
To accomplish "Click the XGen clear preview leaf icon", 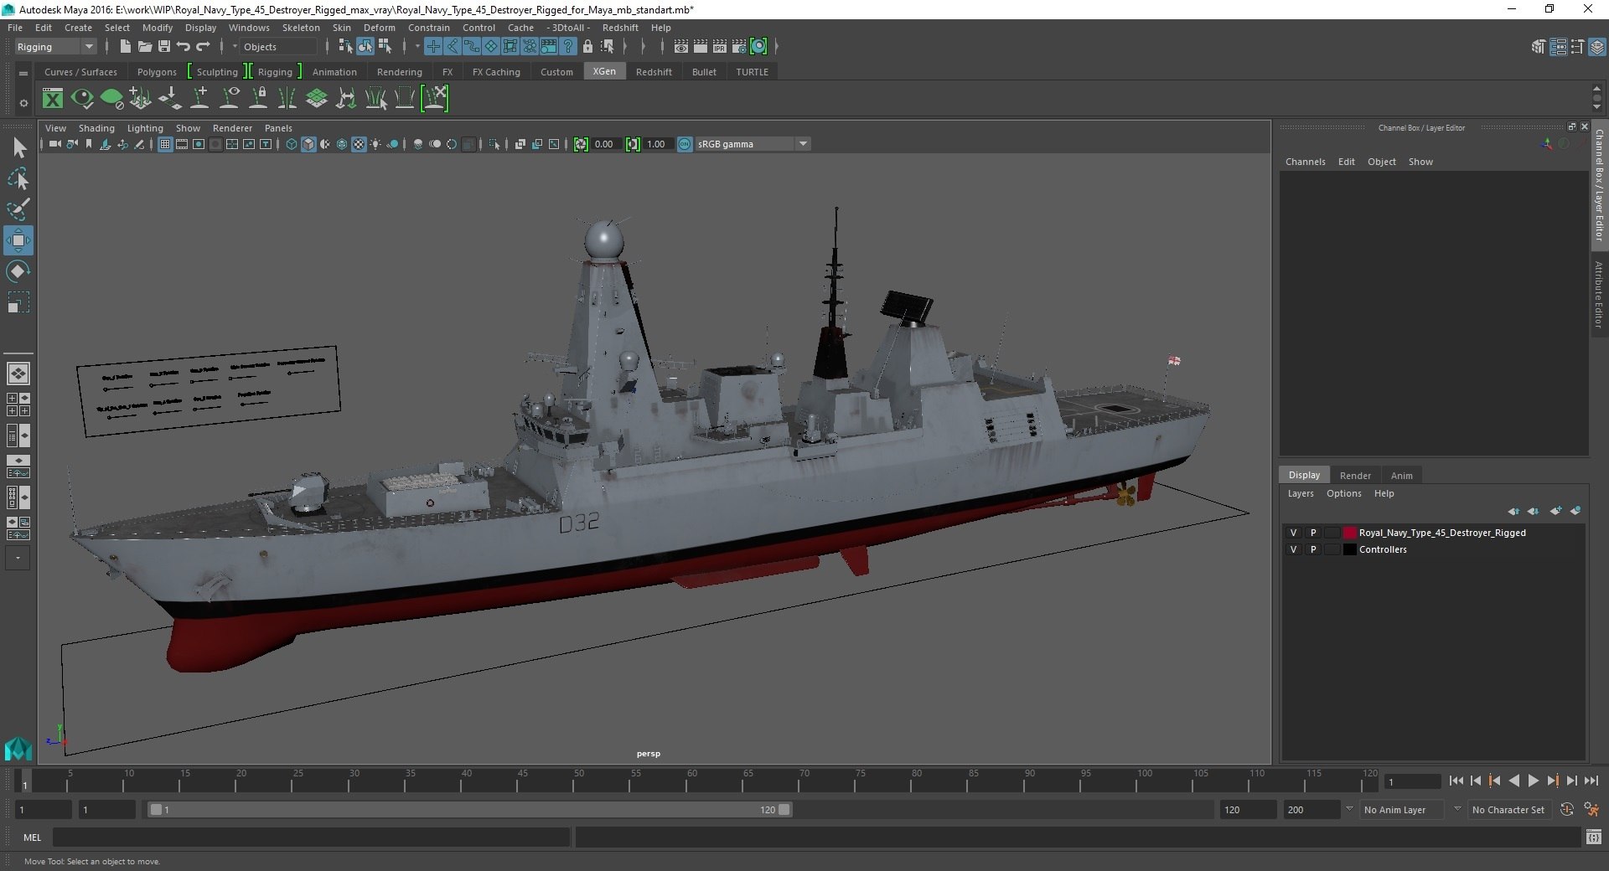I will click(111, 99).
